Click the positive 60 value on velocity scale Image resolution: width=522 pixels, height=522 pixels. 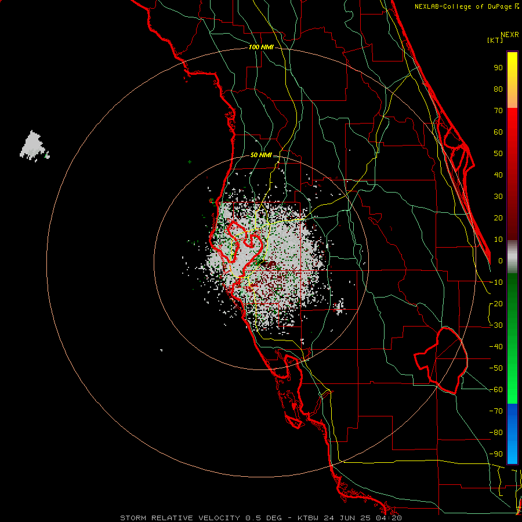click(x=498, y=132)
